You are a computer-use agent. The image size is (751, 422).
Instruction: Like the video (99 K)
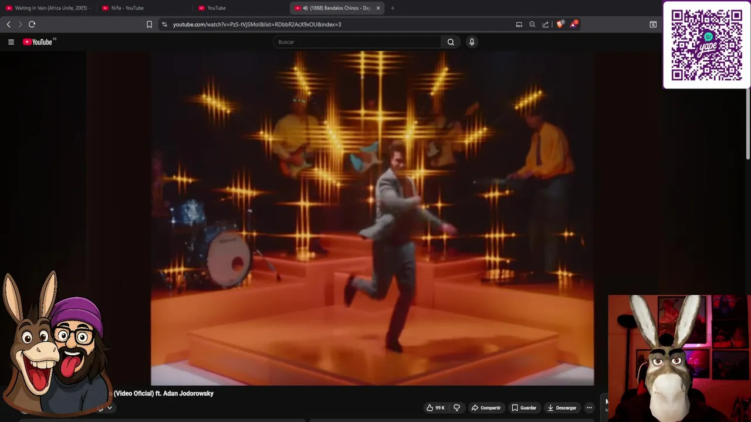click(435, 408)
